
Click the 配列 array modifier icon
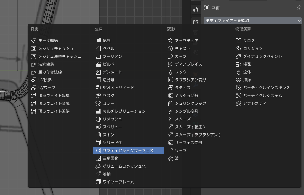click(x=98, y=41)
